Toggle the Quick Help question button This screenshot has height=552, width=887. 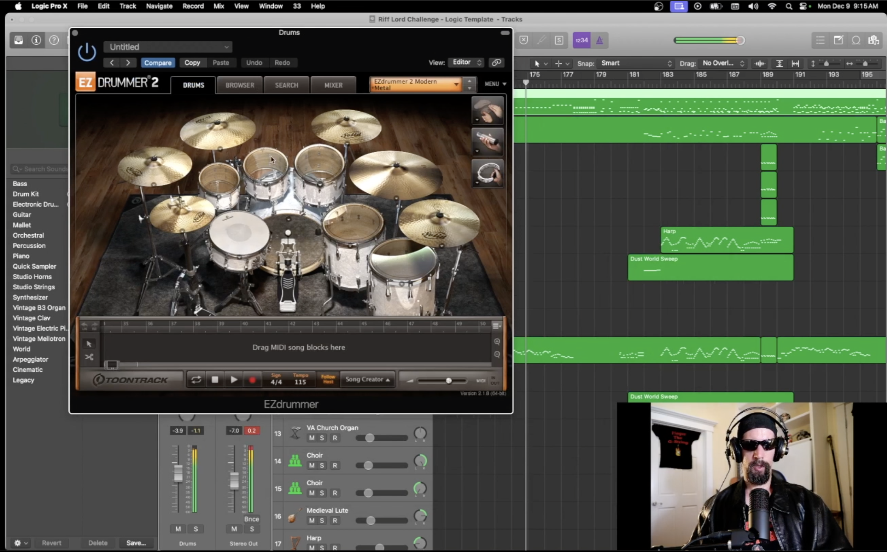[54, 40]
